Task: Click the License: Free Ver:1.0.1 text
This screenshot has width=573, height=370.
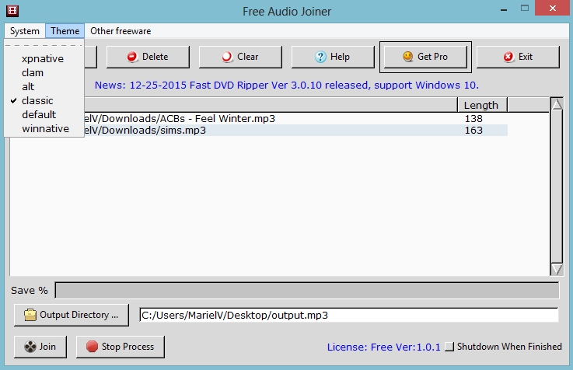Action: point(384,347)
